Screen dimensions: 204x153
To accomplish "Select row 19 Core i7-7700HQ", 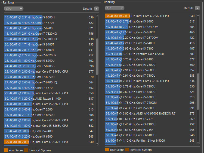I will pos(49,39).
